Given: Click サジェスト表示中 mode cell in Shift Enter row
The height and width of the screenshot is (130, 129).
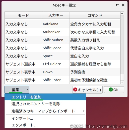Looking at the screenshot, I should tap(23, 80).
